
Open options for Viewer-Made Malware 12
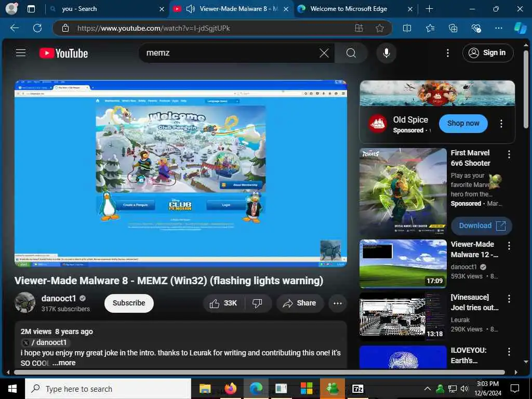pos(509,246)
